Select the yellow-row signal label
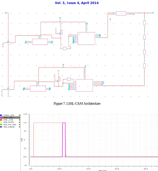 [8, 122]
